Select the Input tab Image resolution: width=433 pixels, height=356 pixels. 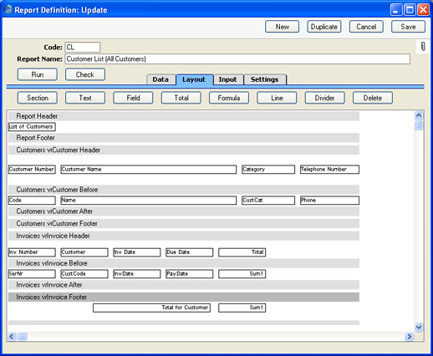[x=228, y=79]
